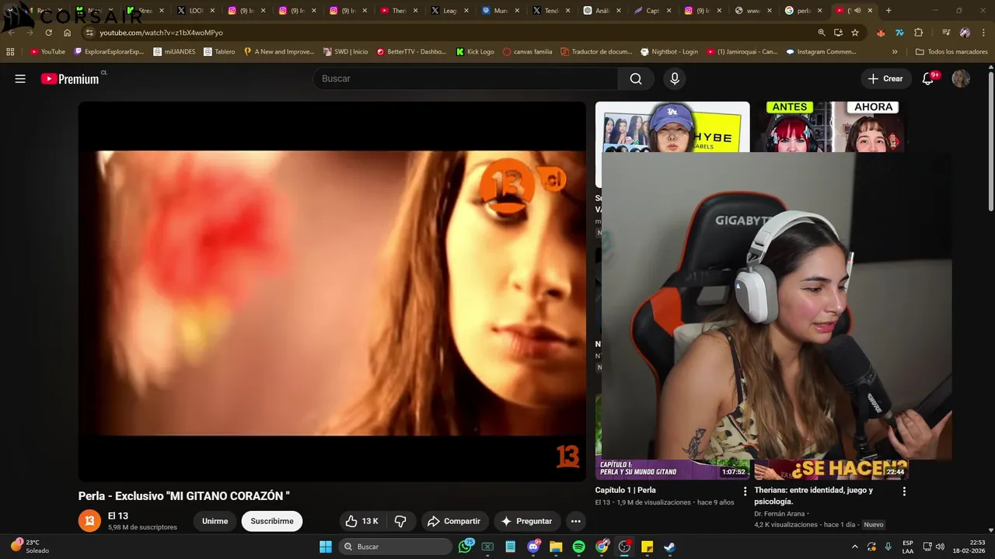Open Capítulo 1 Perla video thumbnail
995x559 pixels.
[x=672, y=469]
